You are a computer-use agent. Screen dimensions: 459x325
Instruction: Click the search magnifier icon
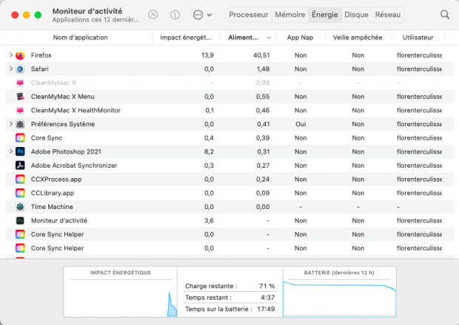(445, 14)
